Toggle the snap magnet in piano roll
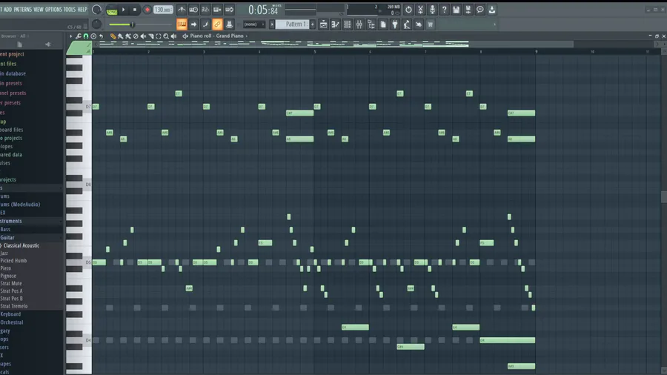667x375 pixels. pos(86,36)
